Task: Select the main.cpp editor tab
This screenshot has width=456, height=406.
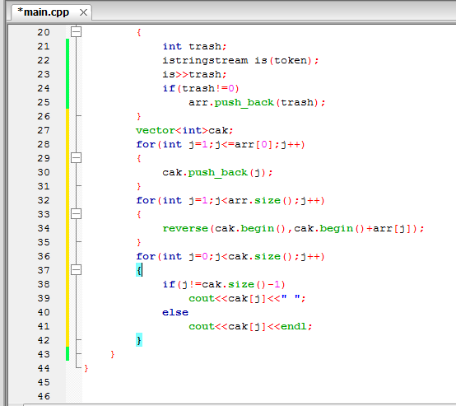Action: pos(43,12)
